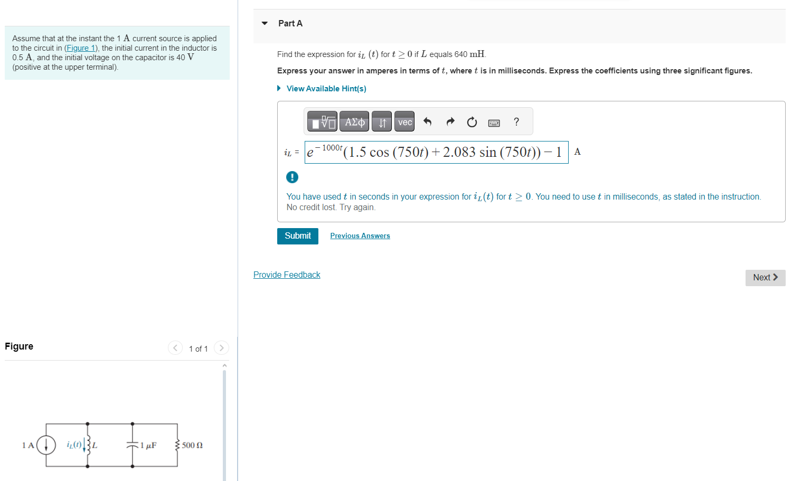Click the redo arrow in equation editor
This screenshot has width=801, height=481.
tap(450, 121)
